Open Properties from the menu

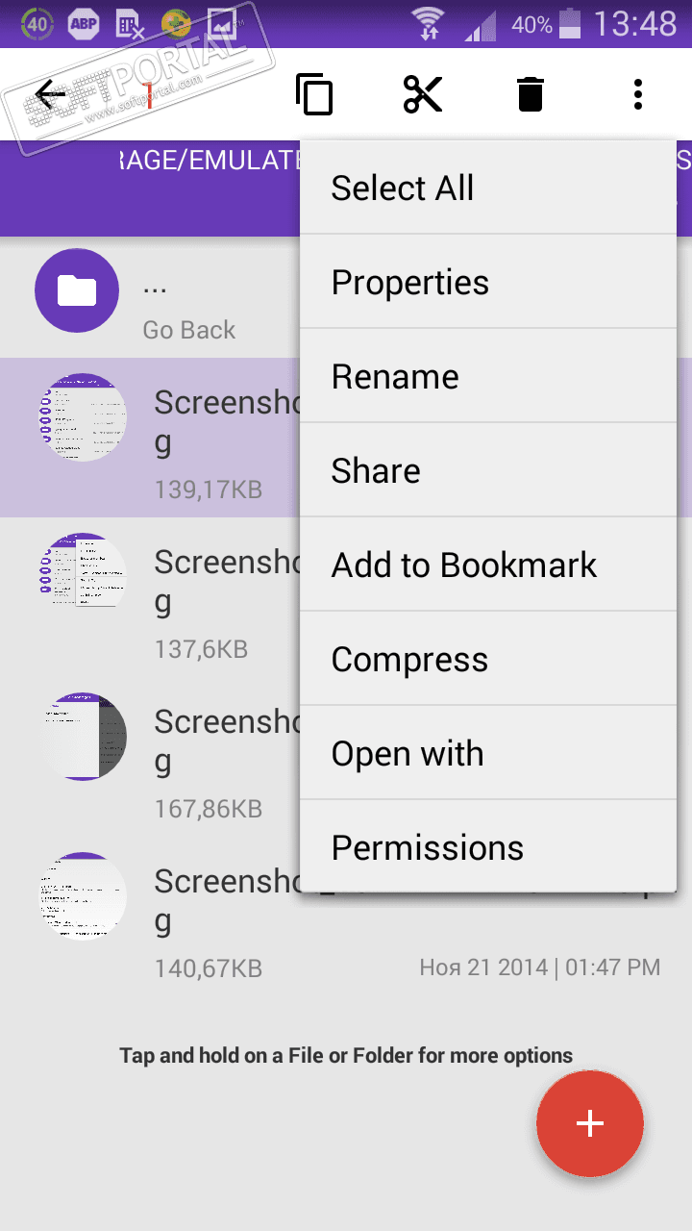[488, 283]
